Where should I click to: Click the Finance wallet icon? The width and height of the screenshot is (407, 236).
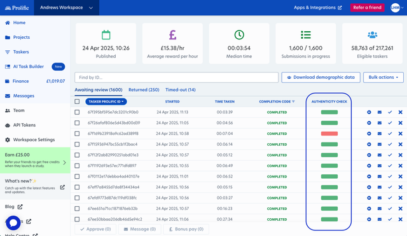7,81
